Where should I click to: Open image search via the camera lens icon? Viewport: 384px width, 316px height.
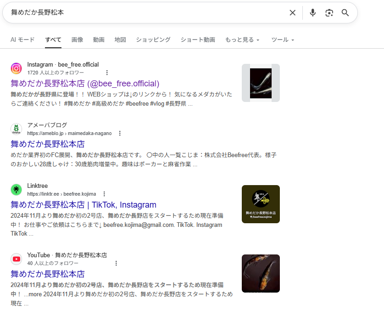tap(329, 13)
